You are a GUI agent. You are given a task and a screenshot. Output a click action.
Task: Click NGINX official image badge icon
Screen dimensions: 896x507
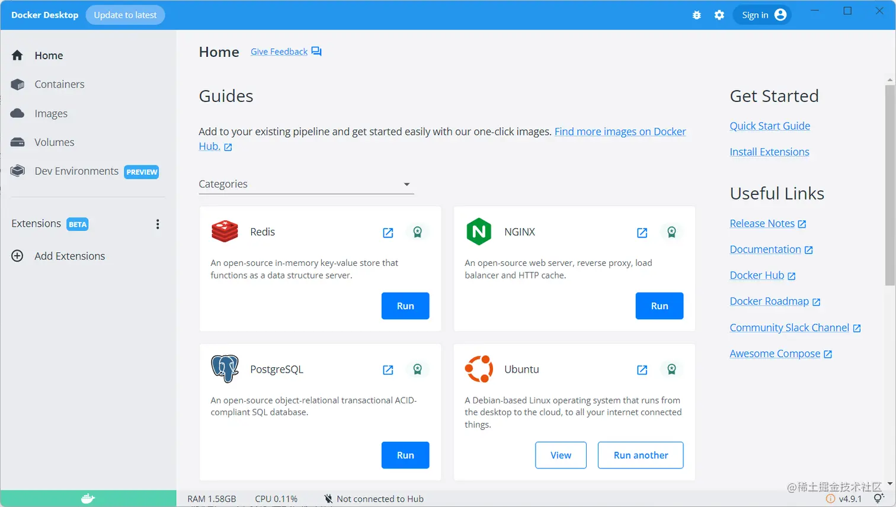point(672,232)
